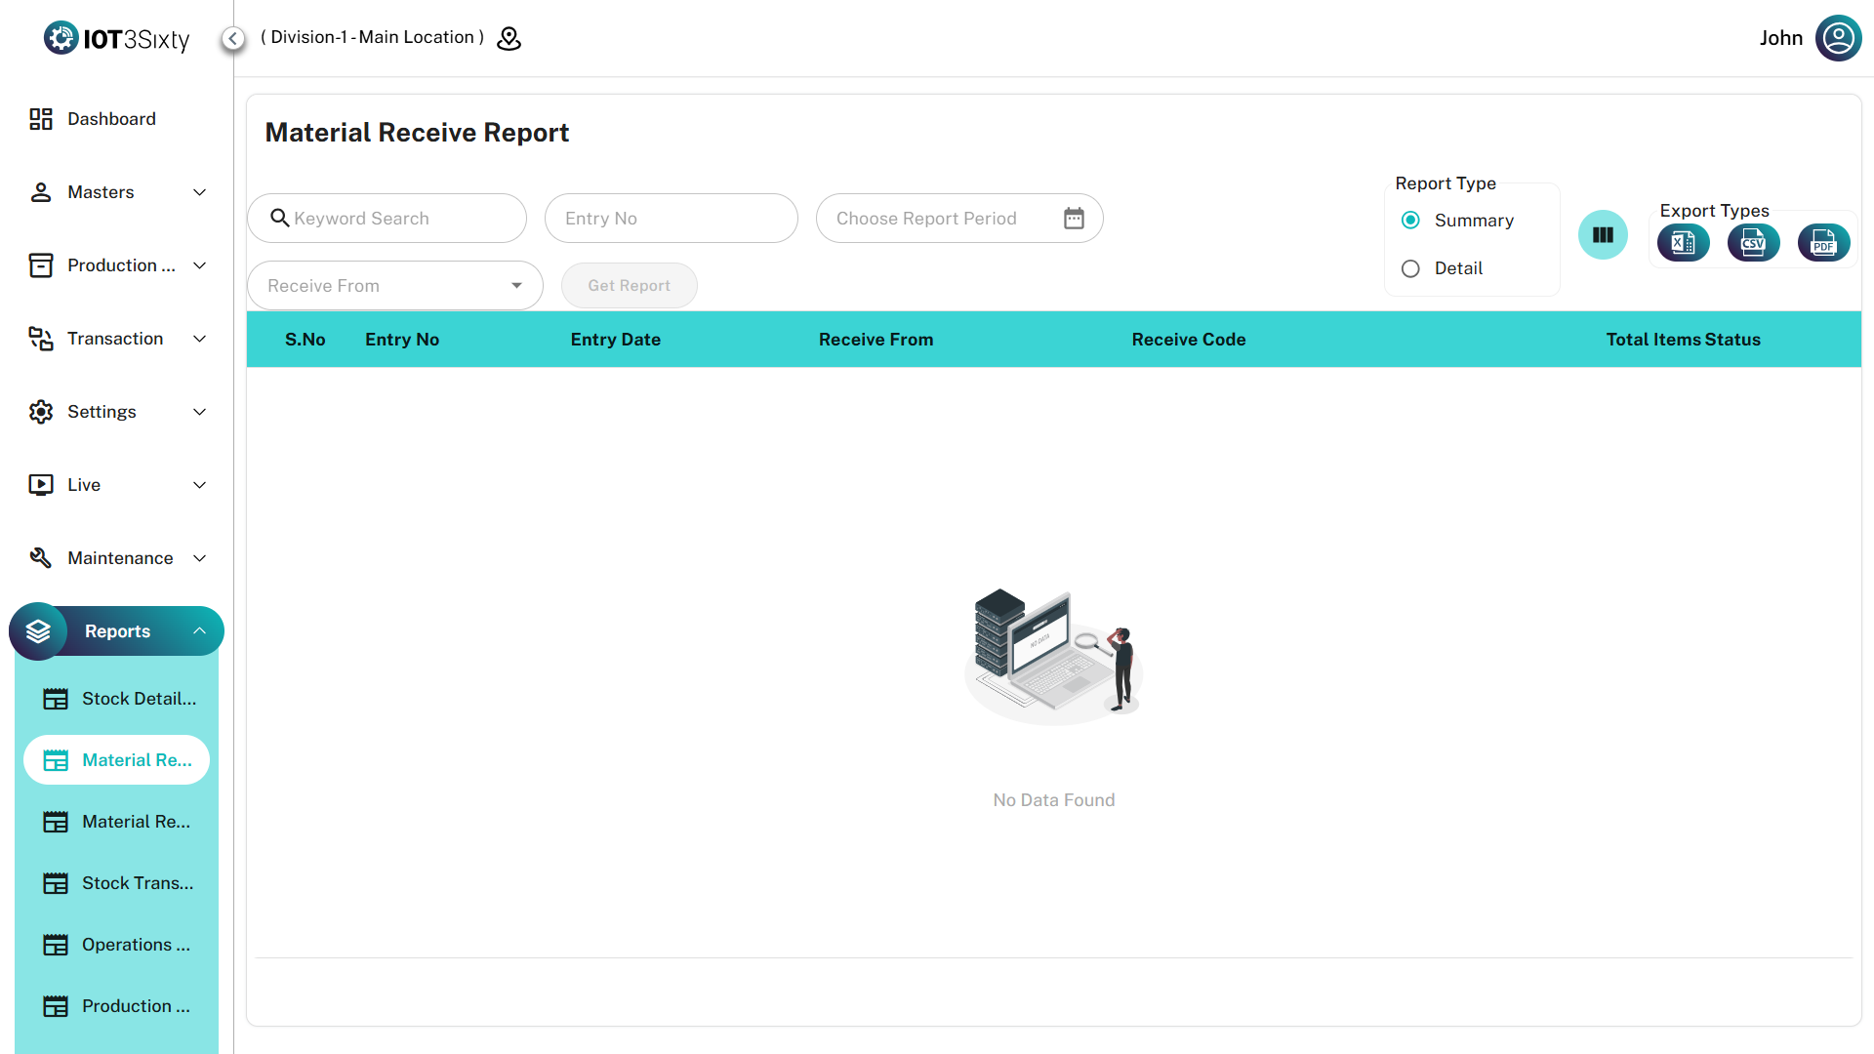The height and width of the screenshot is (1054, 1874).
Task: Export report as CSV file
Action: point(1753,243)
